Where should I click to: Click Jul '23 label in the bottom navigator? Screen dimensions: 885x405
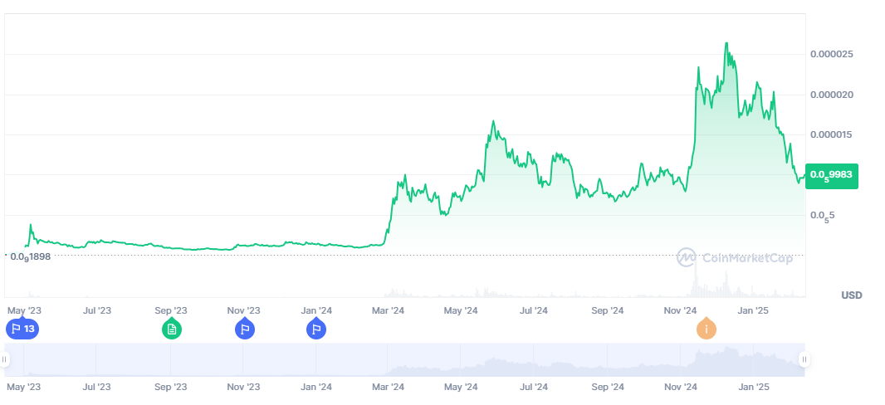pyautogui.click(x=97, y=387)
